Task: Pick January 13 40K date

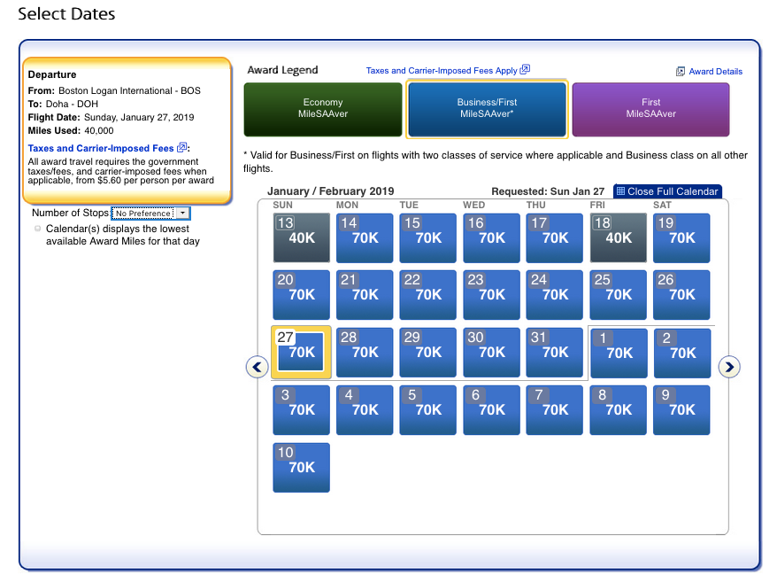Action: coord(302,237)
